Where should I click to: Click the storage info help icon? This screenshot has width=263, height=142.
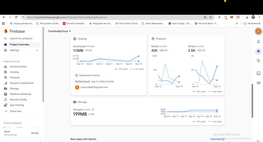click(x=93, y=110)
